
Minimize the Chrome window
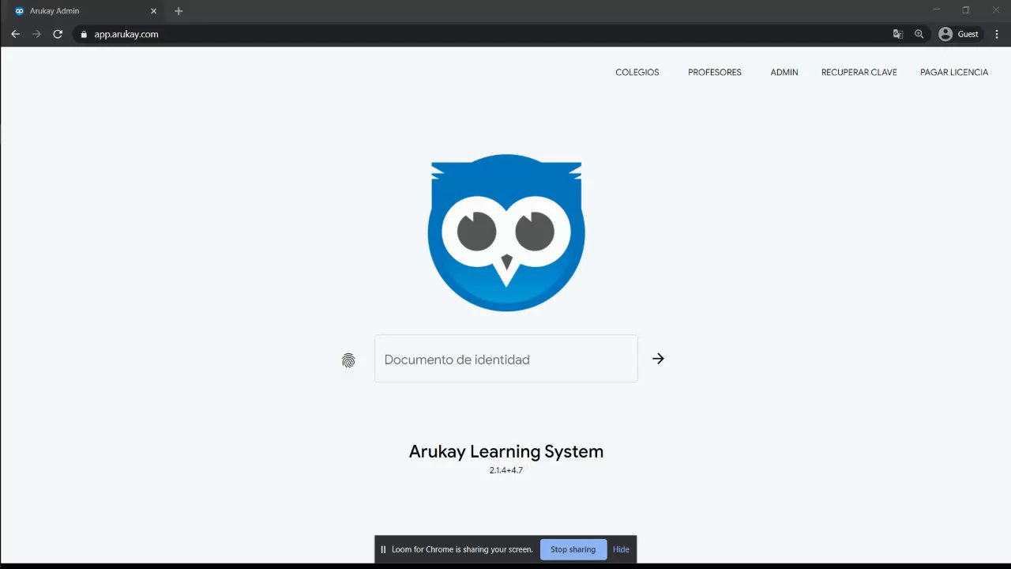coord(937,10)
